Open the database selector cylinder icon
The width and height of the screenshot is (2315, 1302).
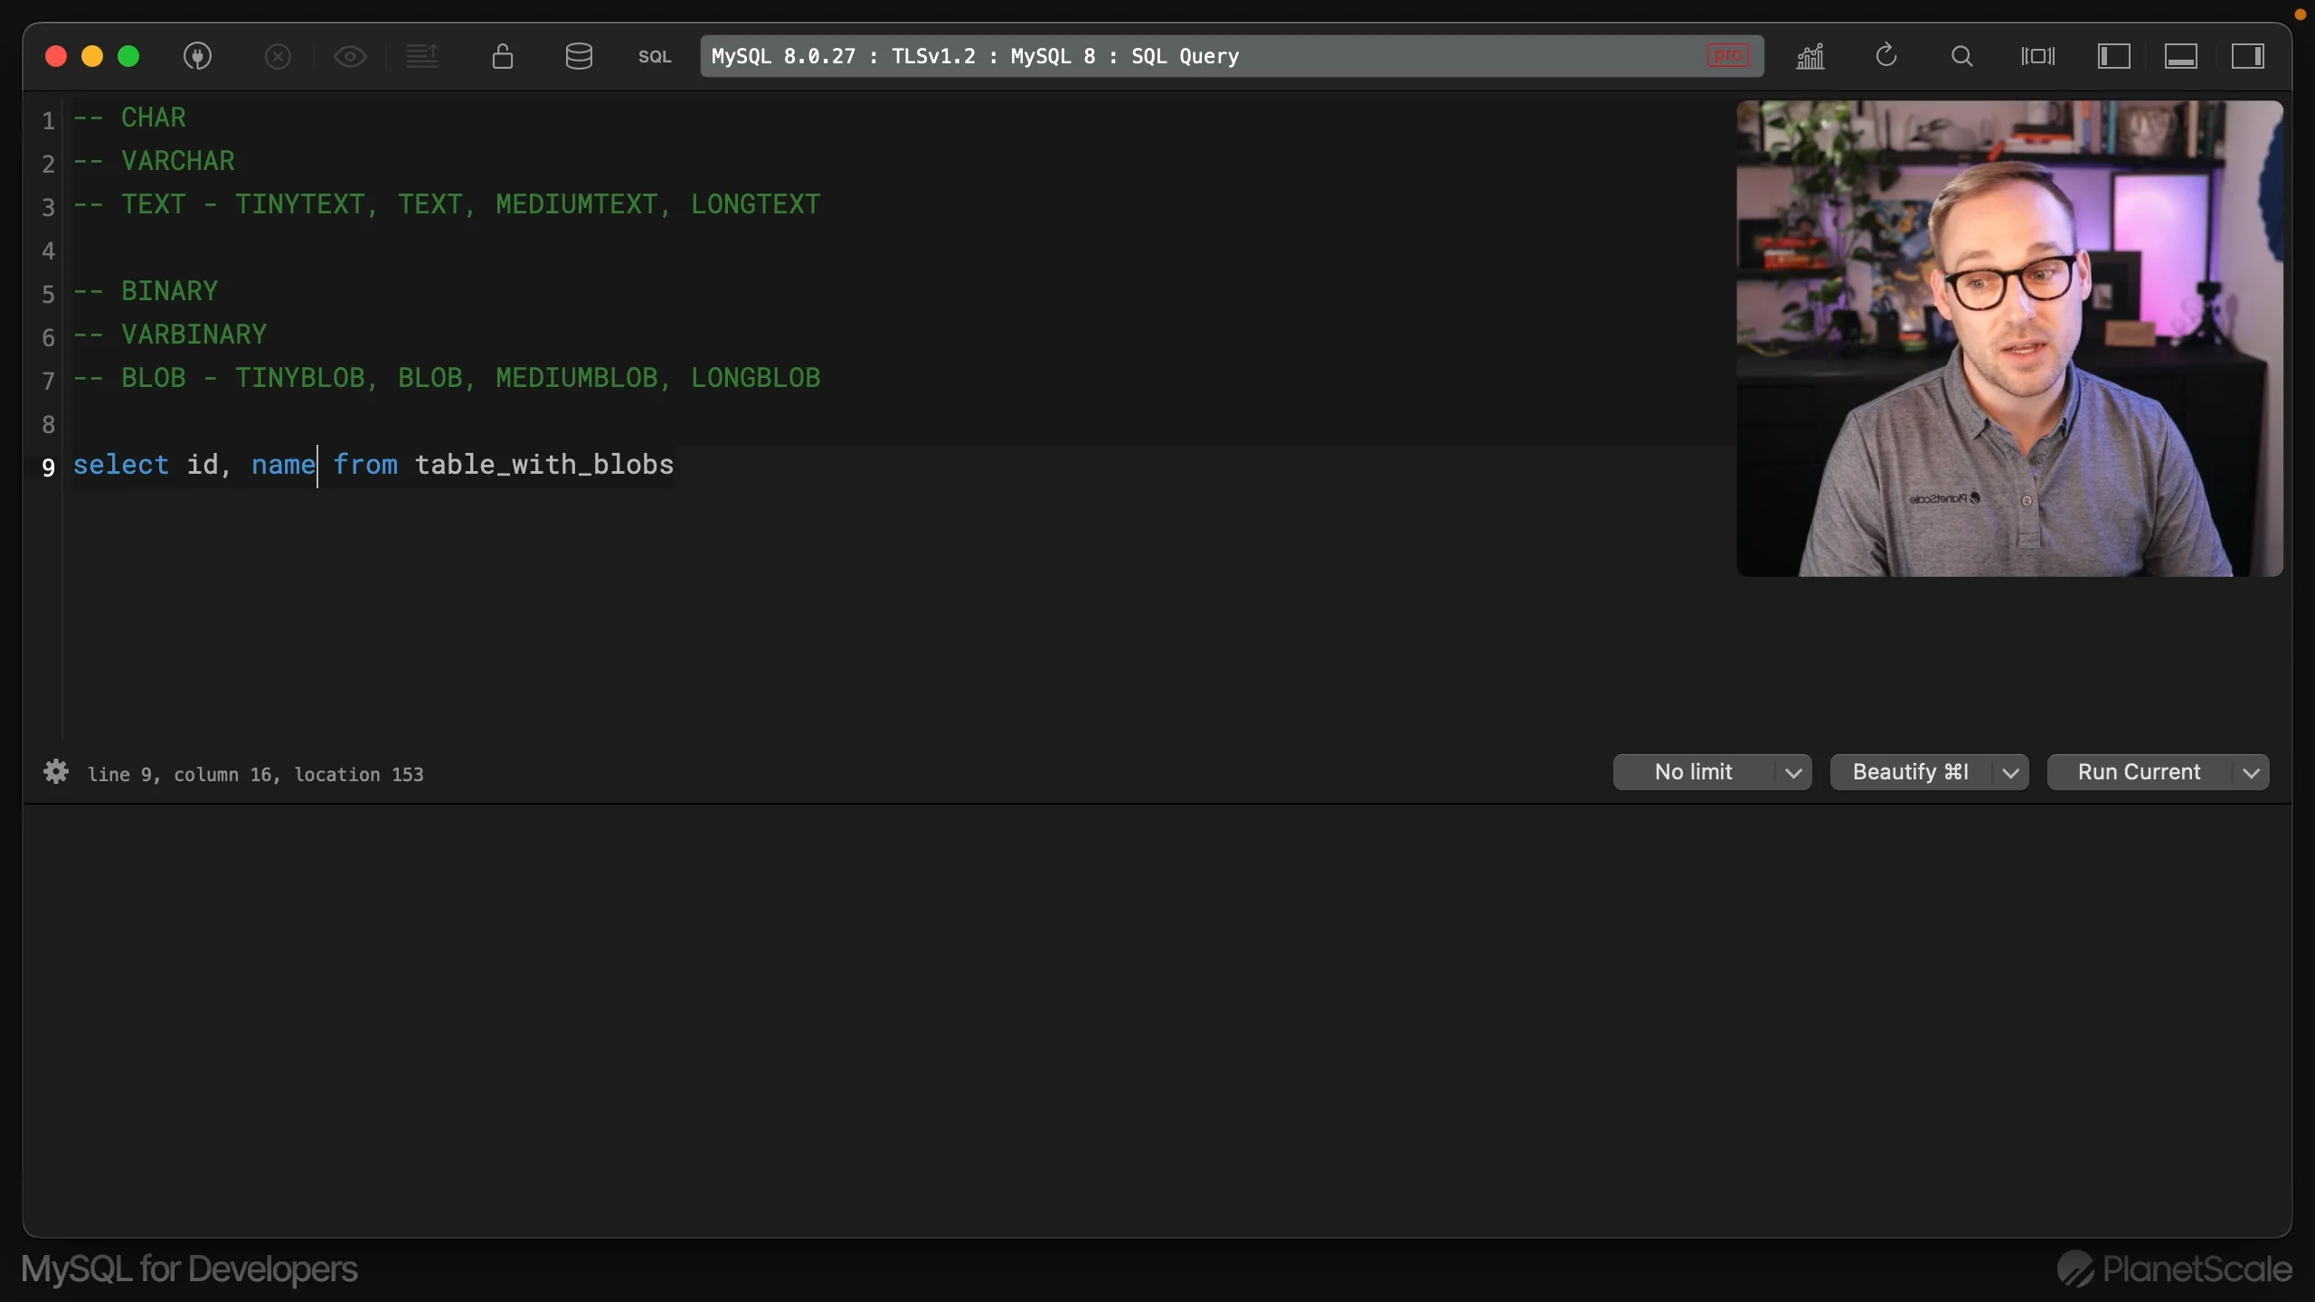point(579,56)
